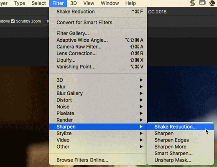Open the Help menu
The height and width of the screenshot is (167, 217).
[130, 3]
